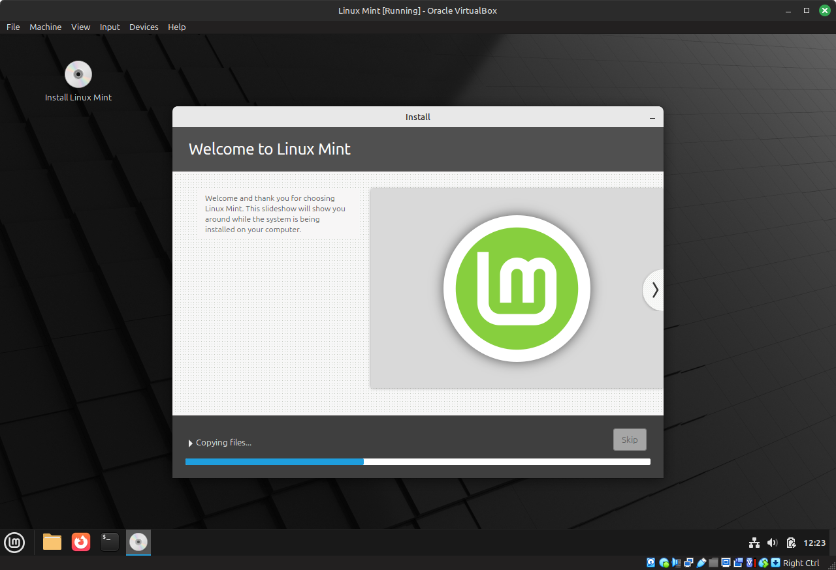Screen dimensions: 836x570
Task: Open the Terminal from the panel
Action: click(110, 542)
